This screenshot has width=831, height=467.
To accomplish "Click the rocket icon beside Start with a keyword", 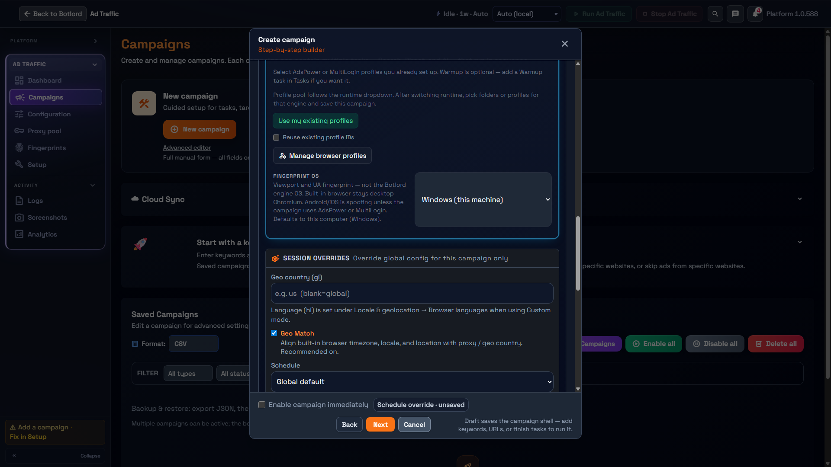I will 140,244.
